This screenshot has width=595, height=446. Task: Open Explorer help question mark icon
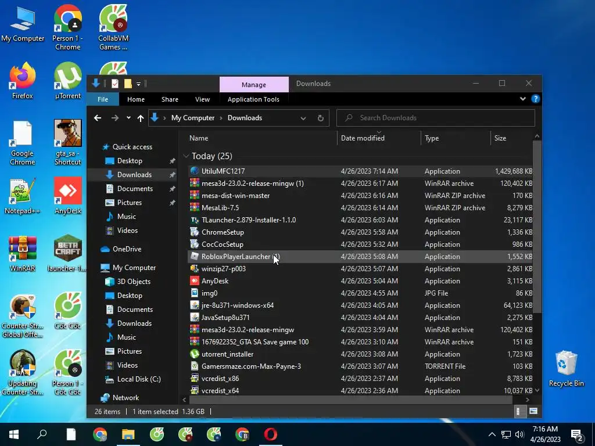(x=535, y=99)
